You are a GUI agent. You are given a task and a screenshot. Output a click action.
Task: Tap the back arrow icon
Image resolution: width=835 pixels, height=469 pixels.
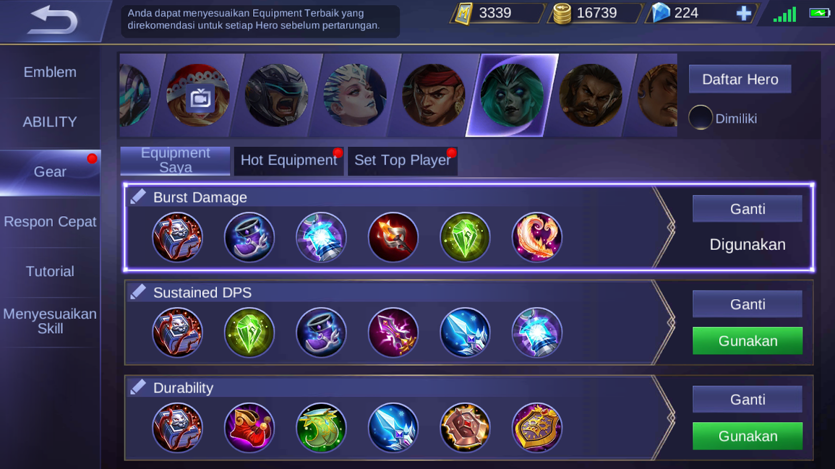pos(52,20)
